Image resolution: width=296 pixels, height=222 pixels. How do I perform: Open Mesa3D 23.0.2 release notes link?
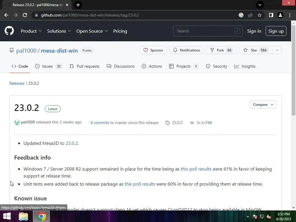pos(72,143)
